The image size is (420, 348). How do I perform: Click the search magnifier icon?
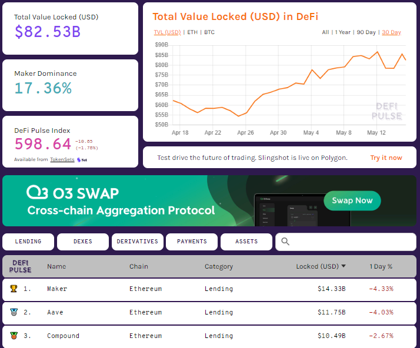coord(285,242)
